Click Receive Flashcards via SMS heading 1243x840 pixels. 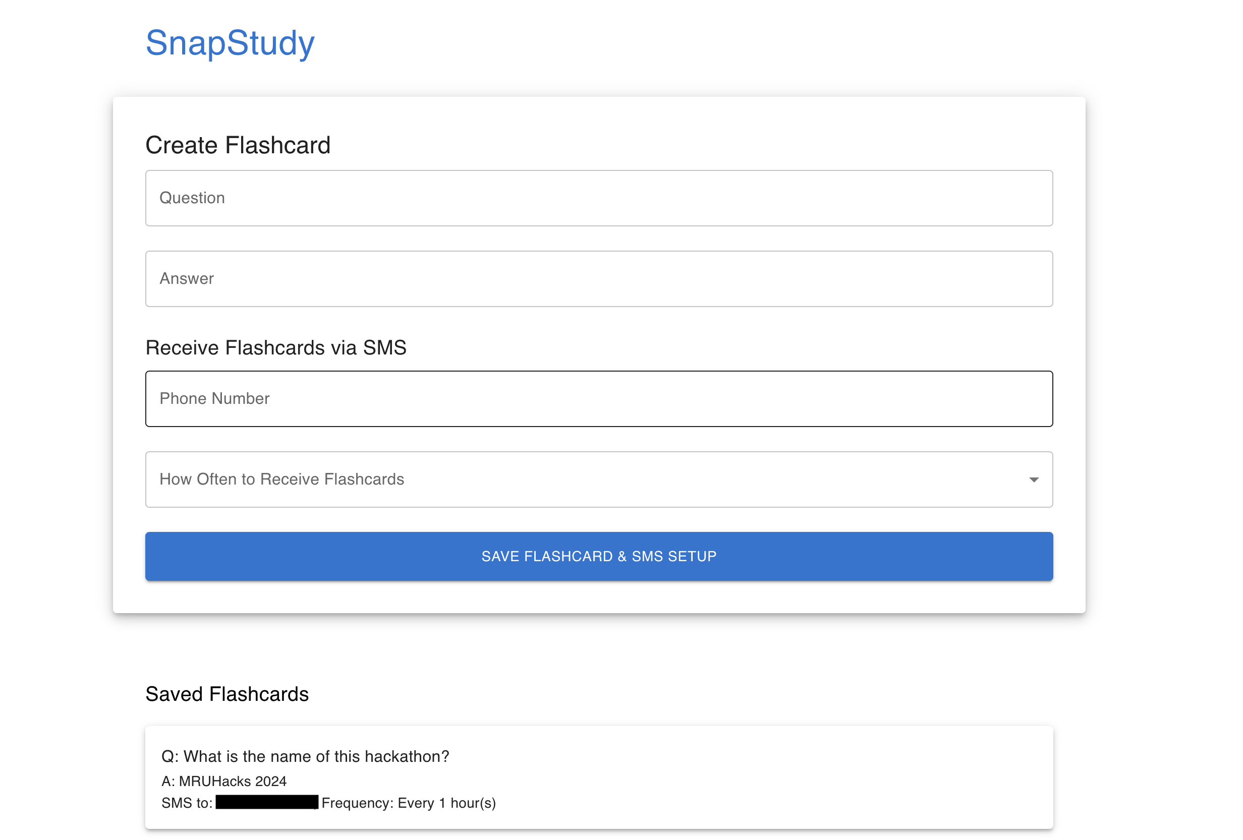tap(276, 347)
